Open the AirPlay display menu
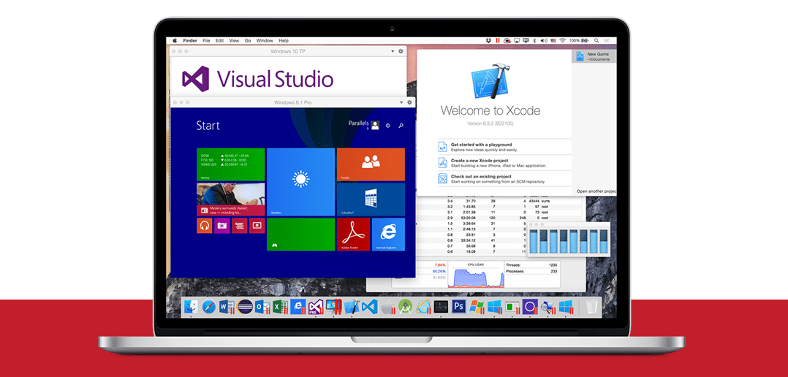This screenshot has height=377, width=788. click(517, 41)
